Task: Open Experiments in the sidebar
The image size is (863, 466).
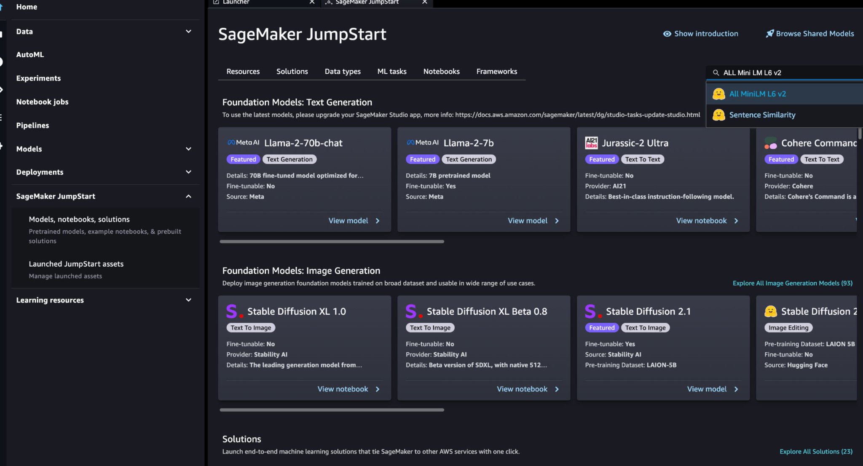Action: 38,78
